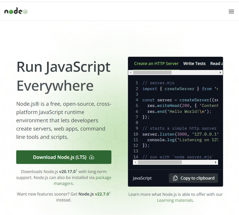Click the 'const server' code line
The width and height of the screenshot is (239, 215).
180,100
